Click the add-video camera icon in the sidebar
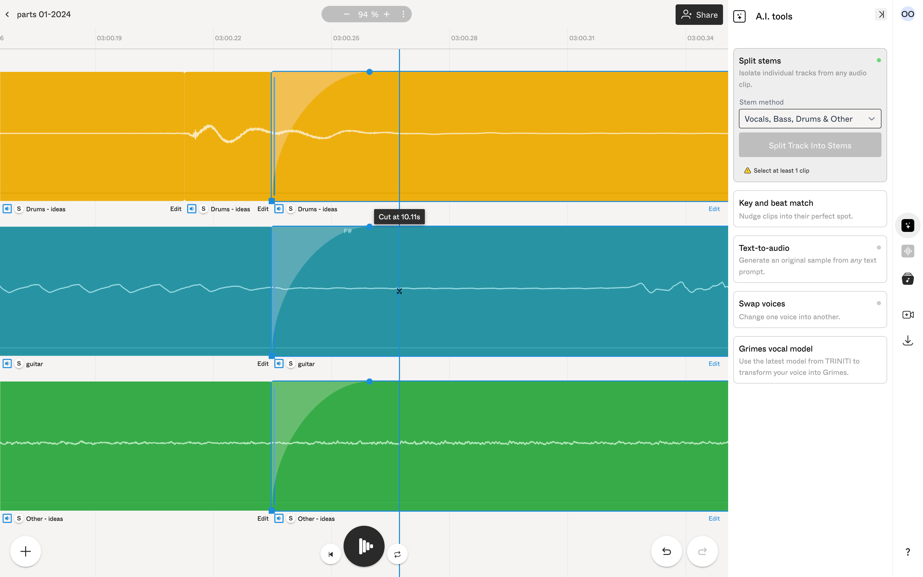Viewport: 923px width, 577px height. 907,315
